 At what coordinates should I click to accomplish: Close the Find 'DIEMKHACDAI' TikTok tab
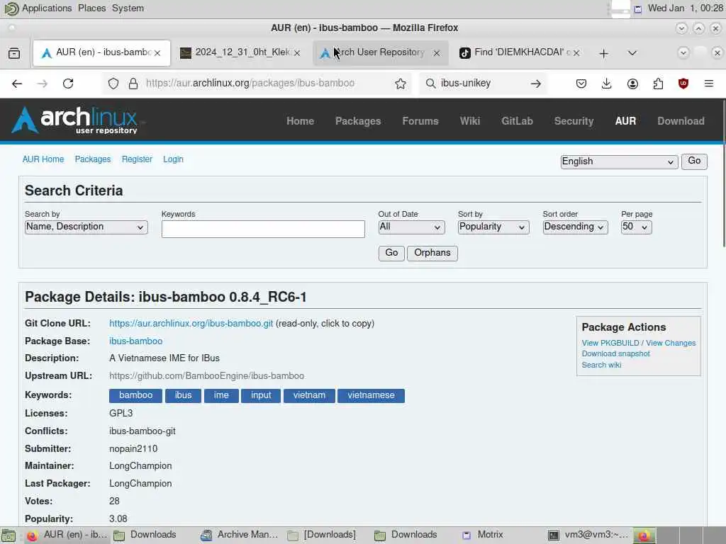tap(576, 53)
